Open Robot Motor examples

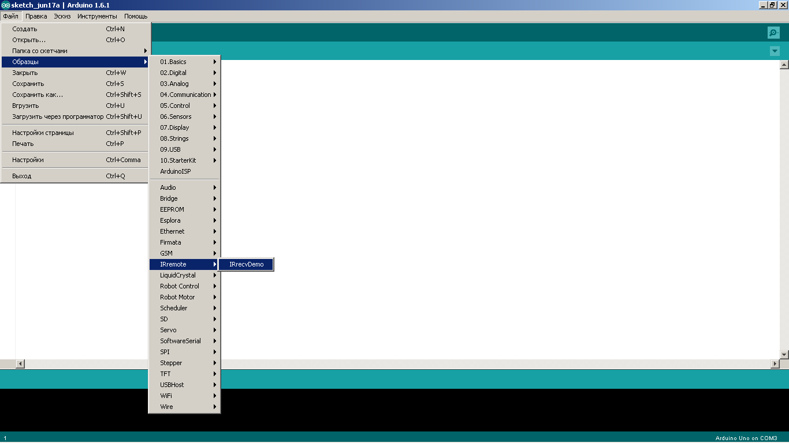(x=184, y=297)
